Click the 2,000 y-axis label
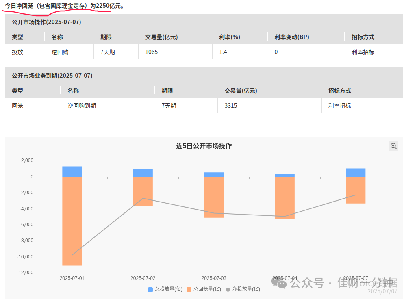The height and width of the screenshot is (299, 406). coord(27,160)
